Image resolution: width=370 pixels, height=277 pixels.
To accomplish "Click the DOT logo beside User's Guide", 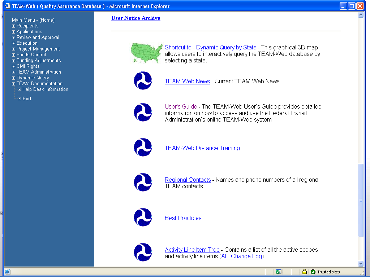I will click(143, 113).
